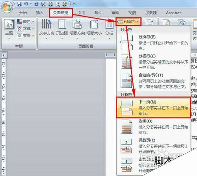Image resolution: width=197 pixels, height=176 pixels.
Task: Select 下一页(N) section break
Action: coord(153,107)
